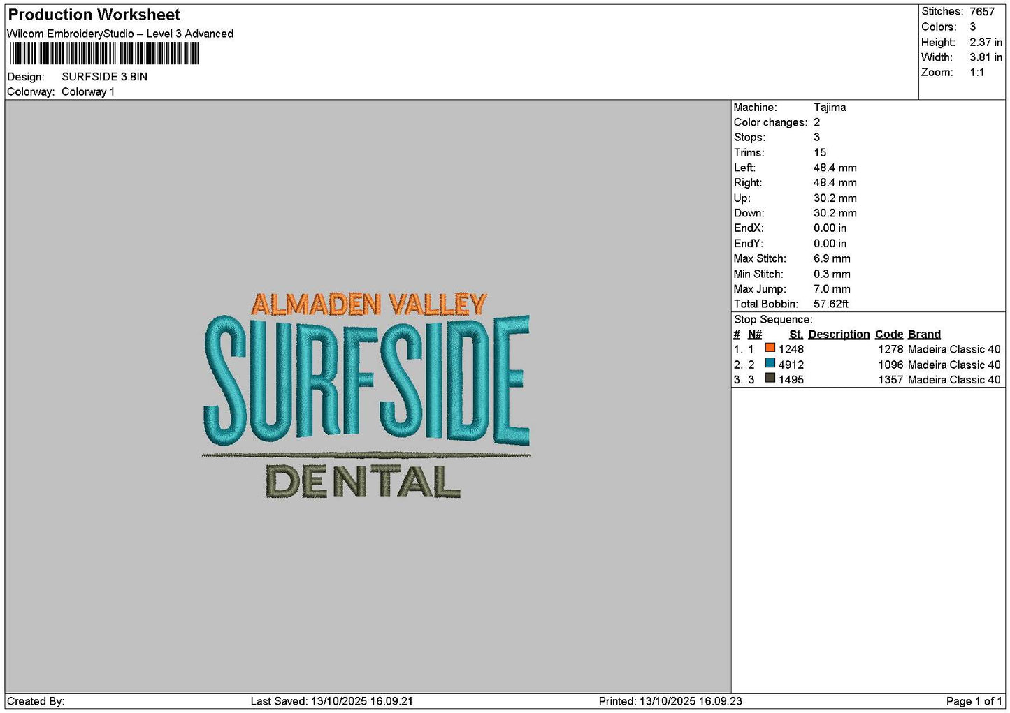Click the Machine value 'Tajima'

tap(830, 108)
